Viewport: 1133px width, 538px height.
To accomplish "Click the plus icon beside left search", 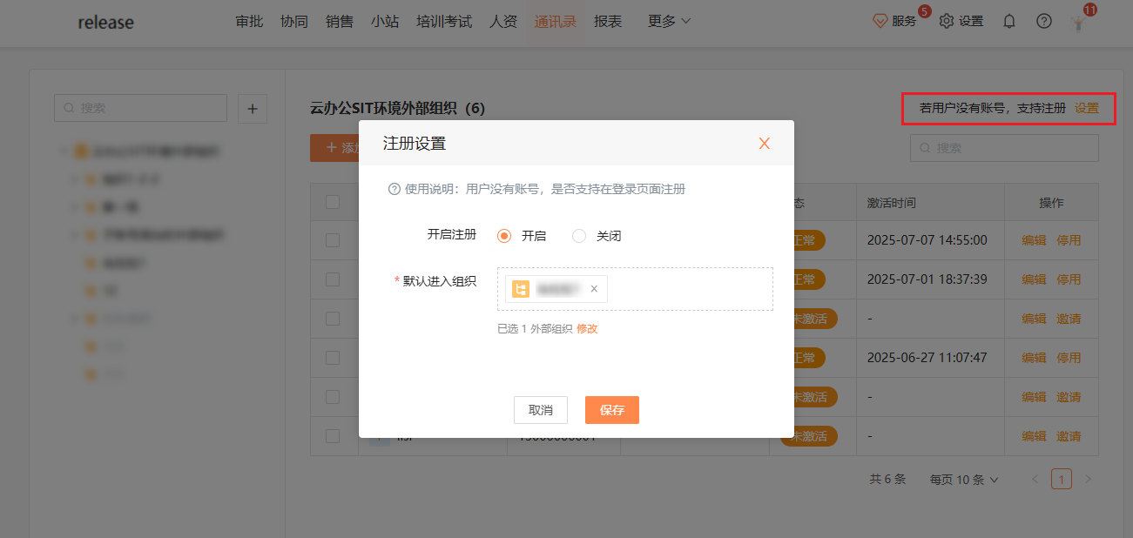I will [x=253, y=109].
